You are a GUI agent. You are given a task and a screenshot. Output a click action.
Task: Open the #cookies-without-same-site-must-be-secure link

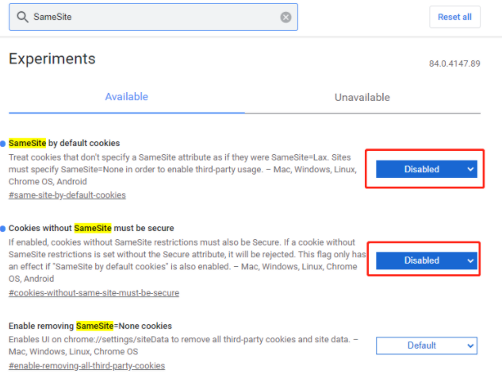[94, 293]
